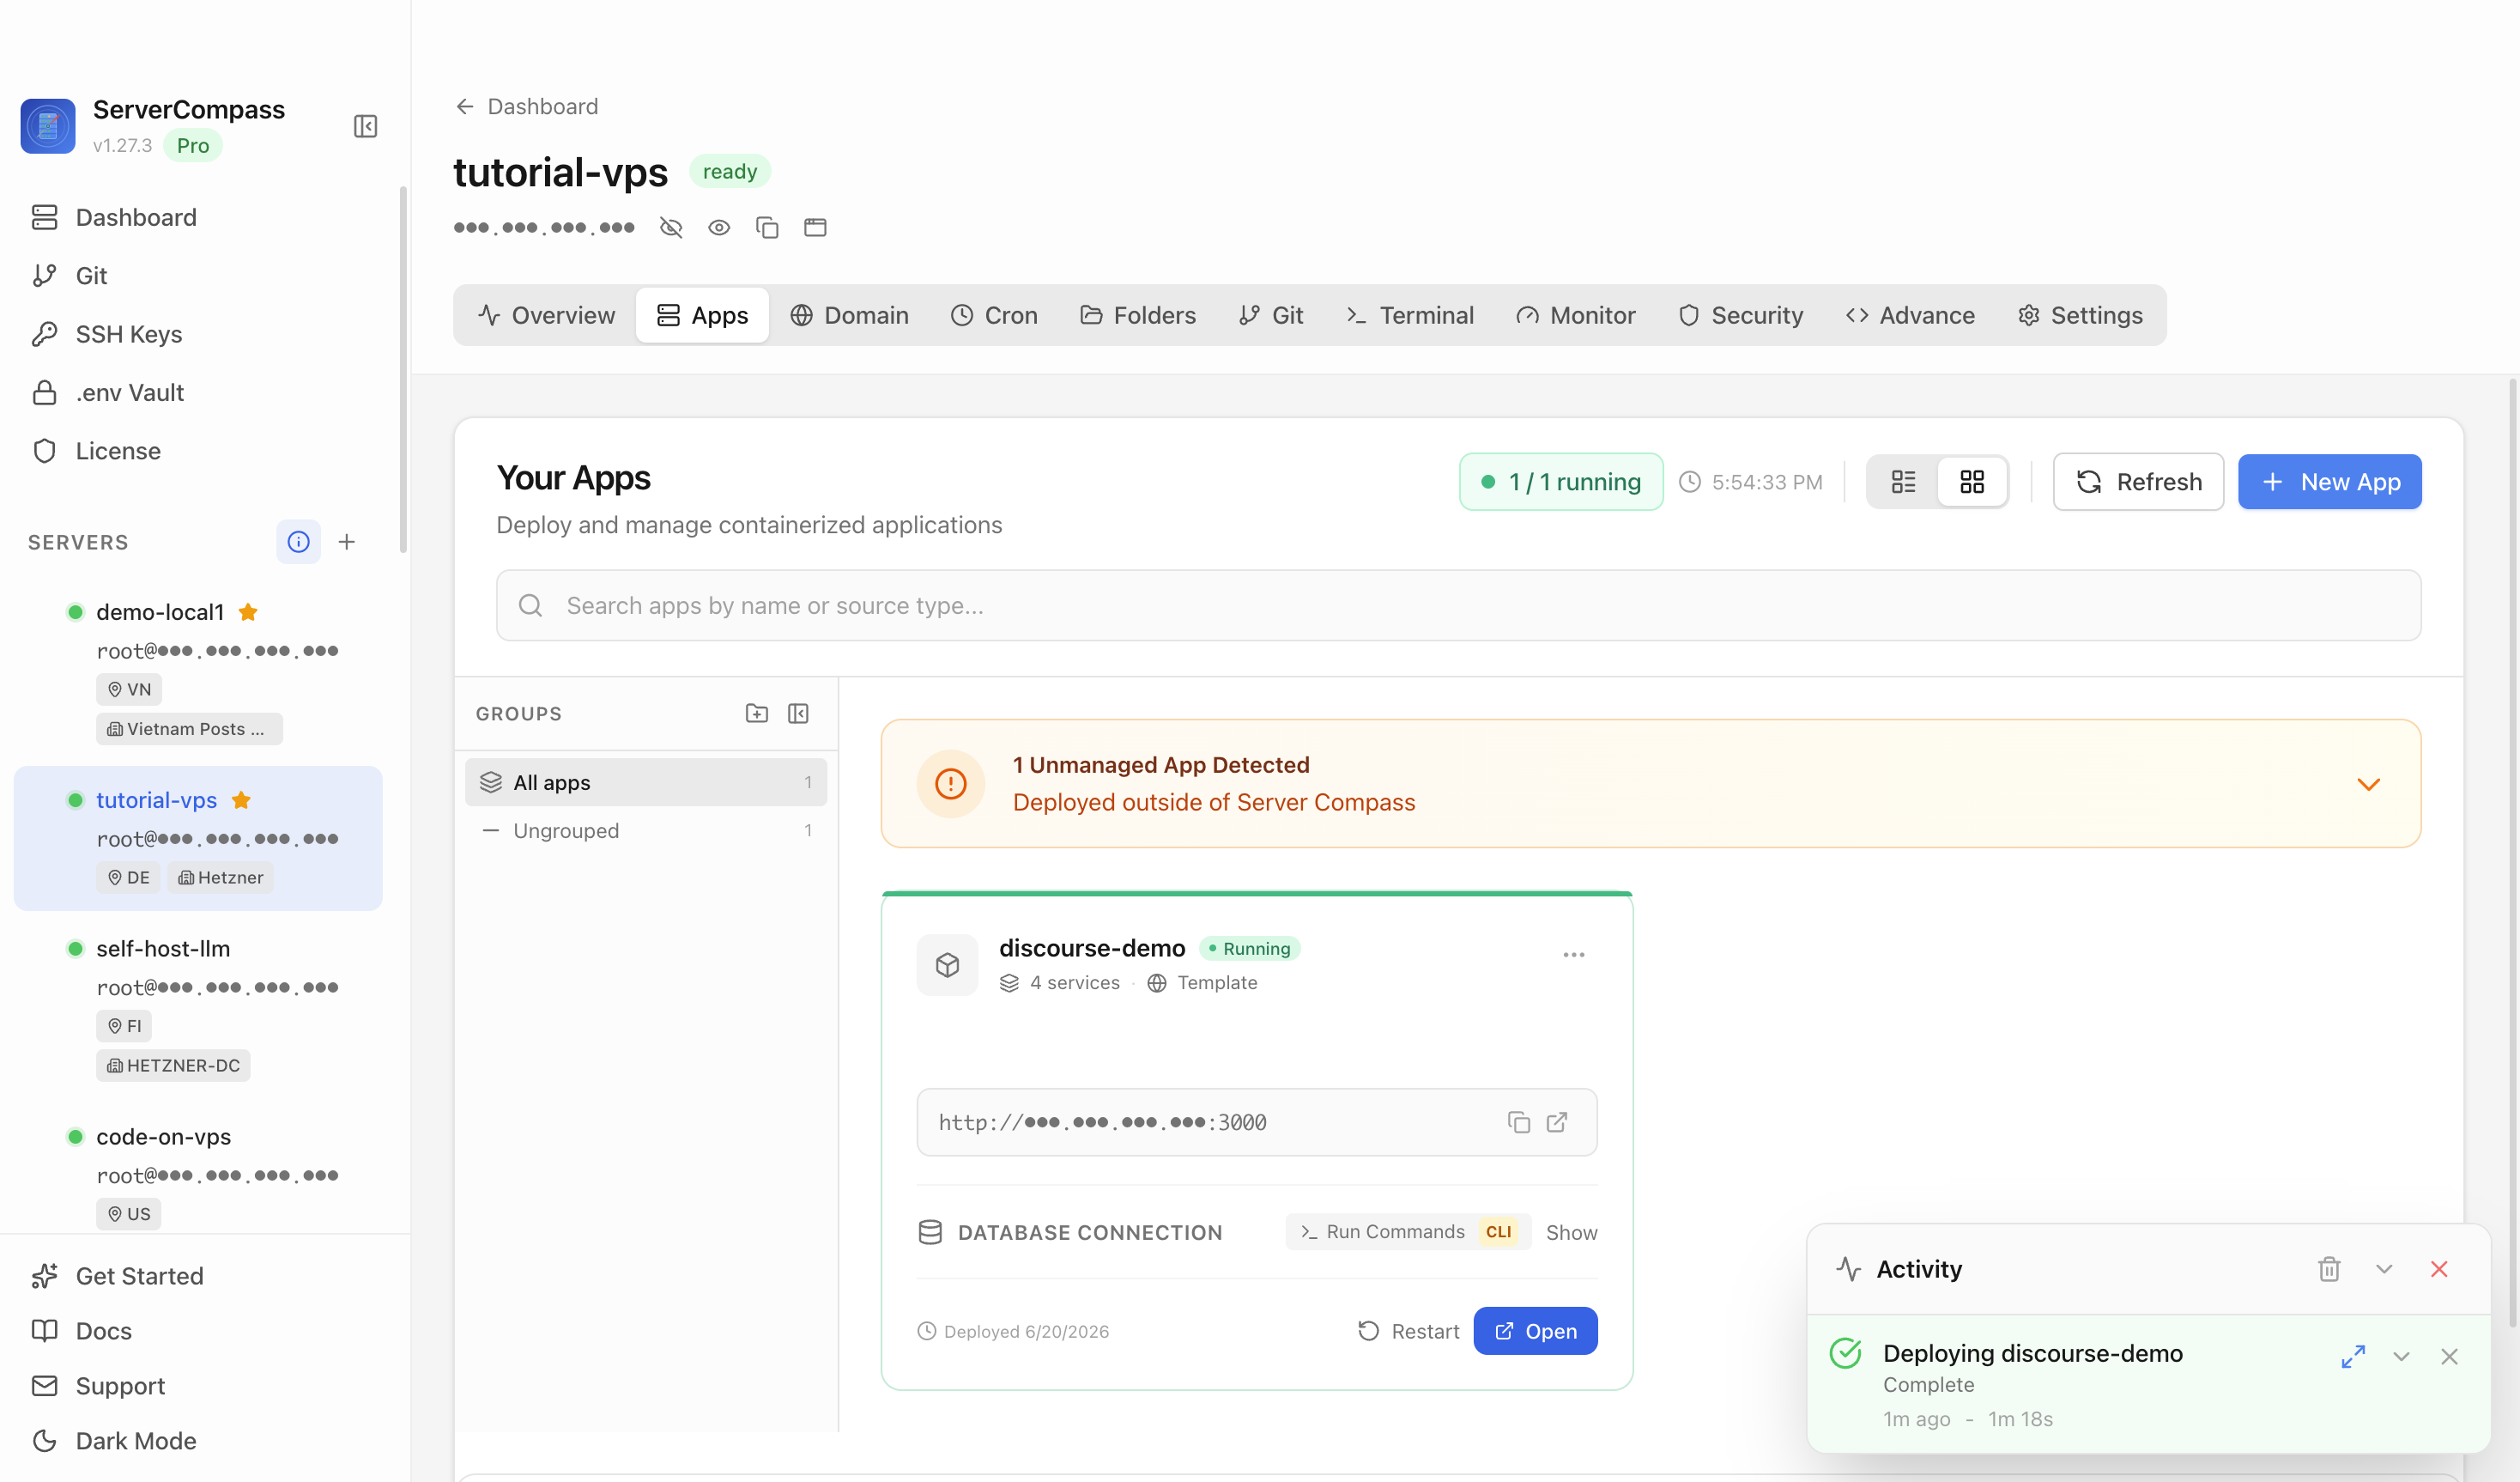Click the discourse-demo package icon
Image resolution: width=2520 pixels, height=1482 pixels.
(947, 964)
